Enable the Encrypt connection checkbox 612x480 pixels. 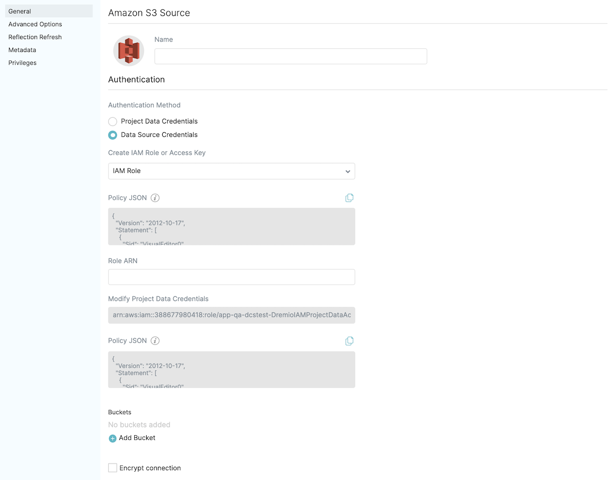tap(113, 468)
